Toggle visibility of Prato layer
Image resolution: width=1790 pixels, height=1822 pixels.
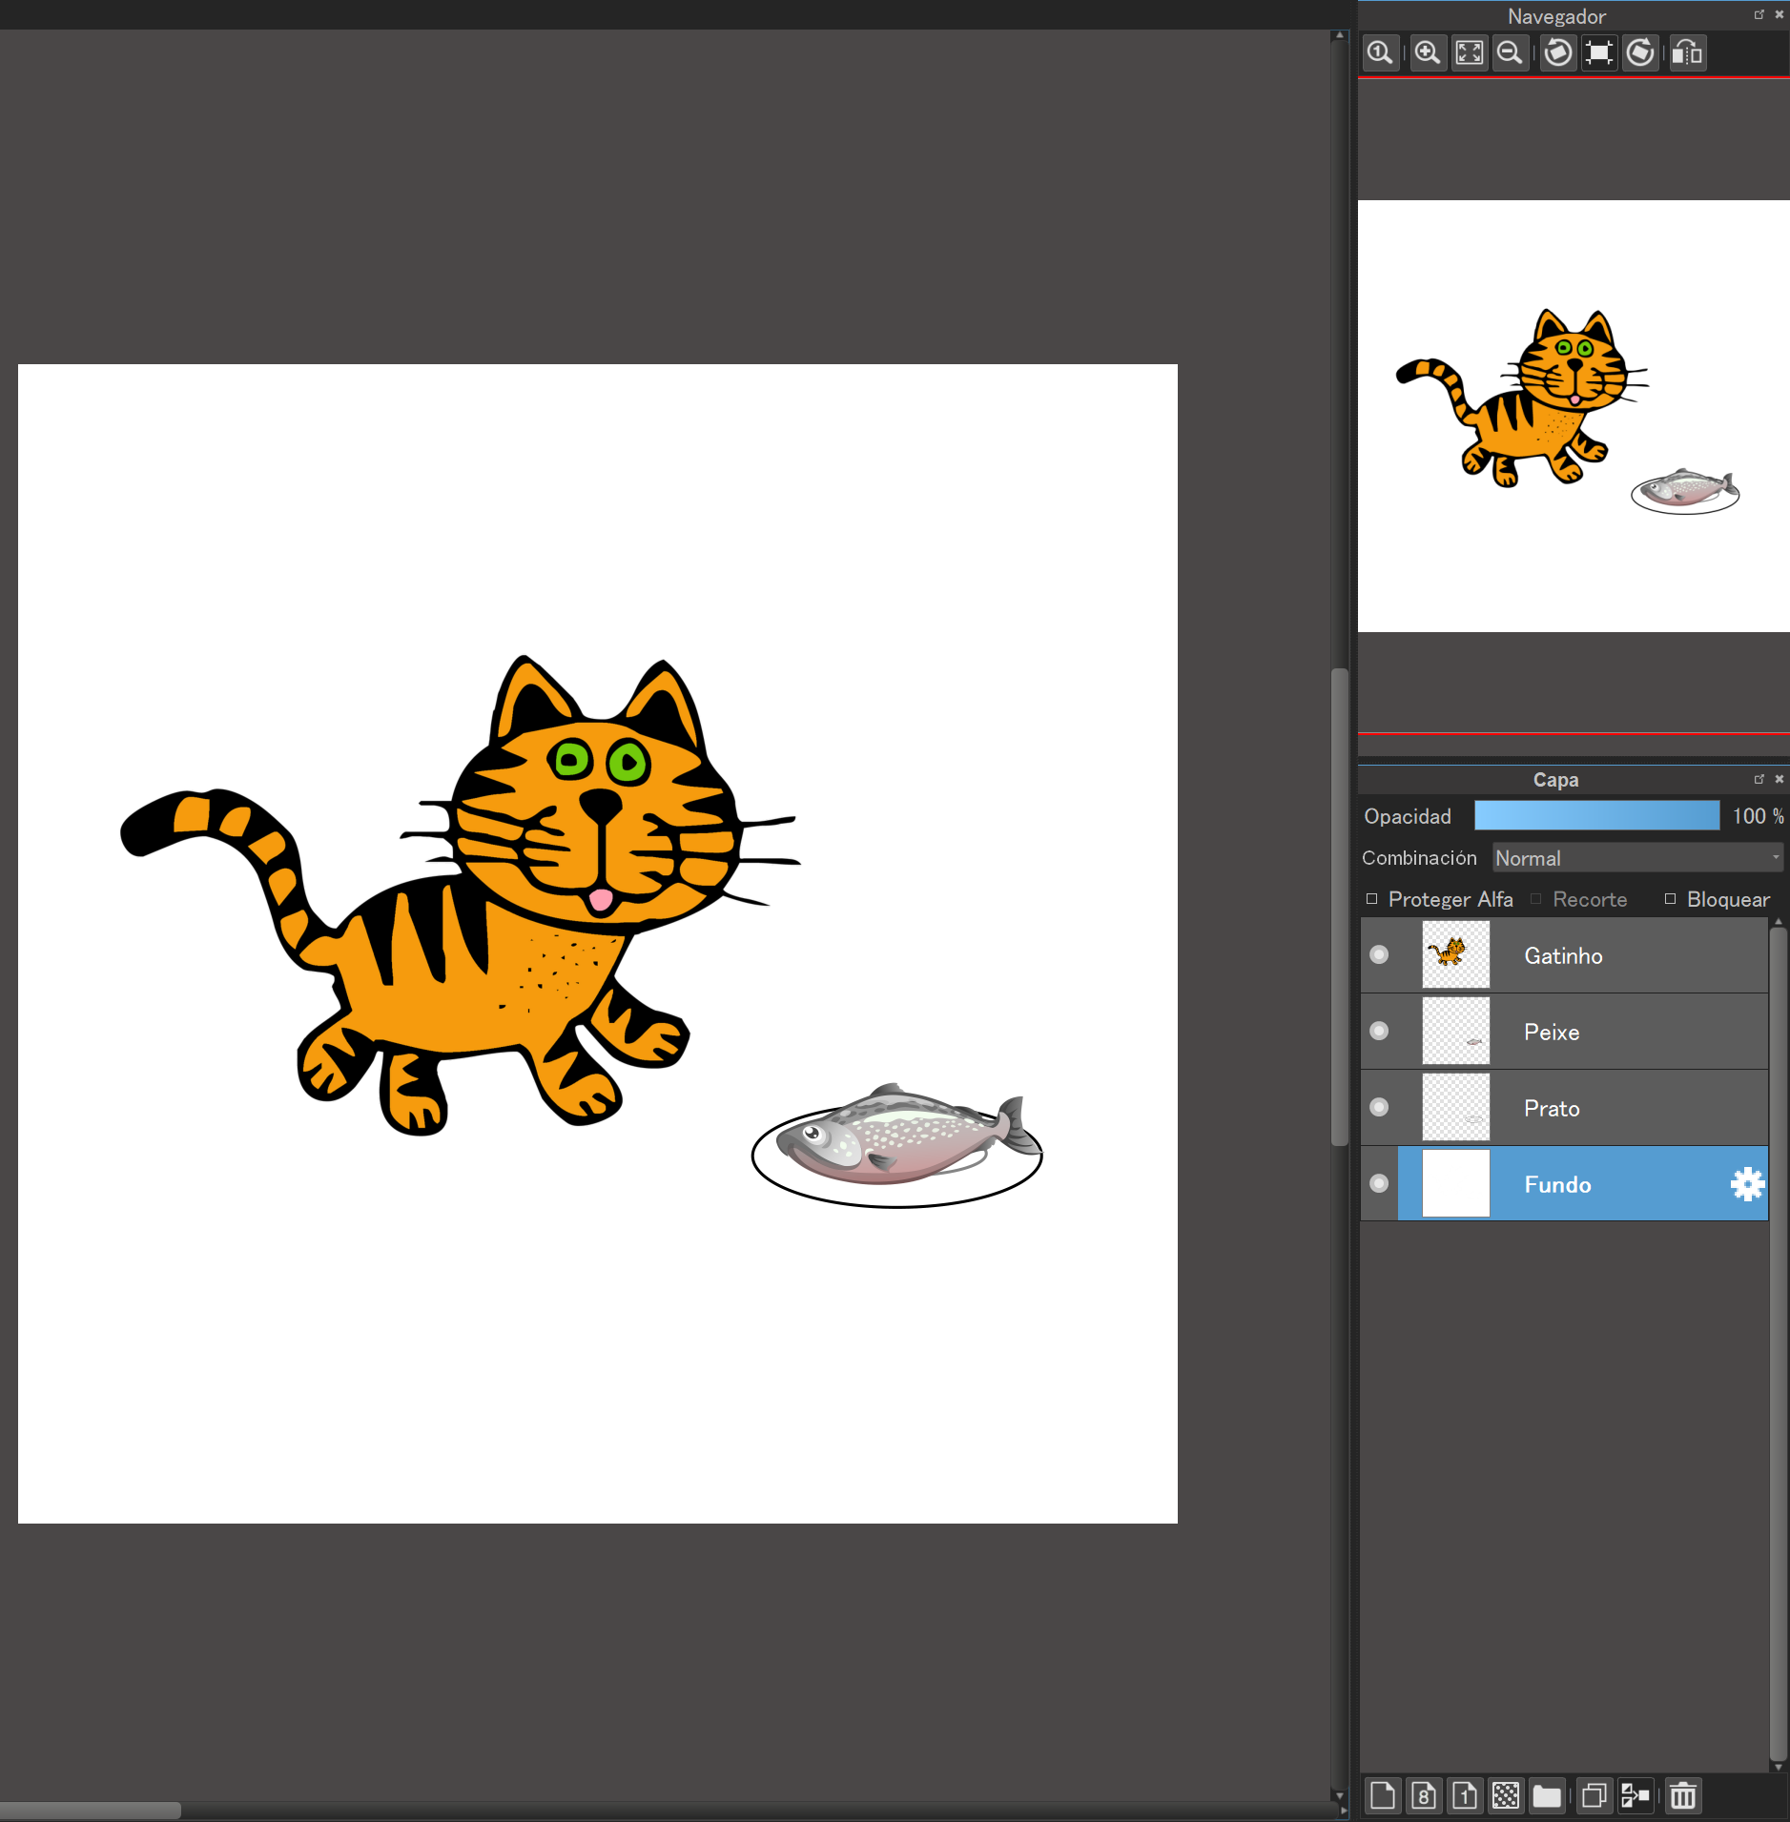[1379, 1107]
